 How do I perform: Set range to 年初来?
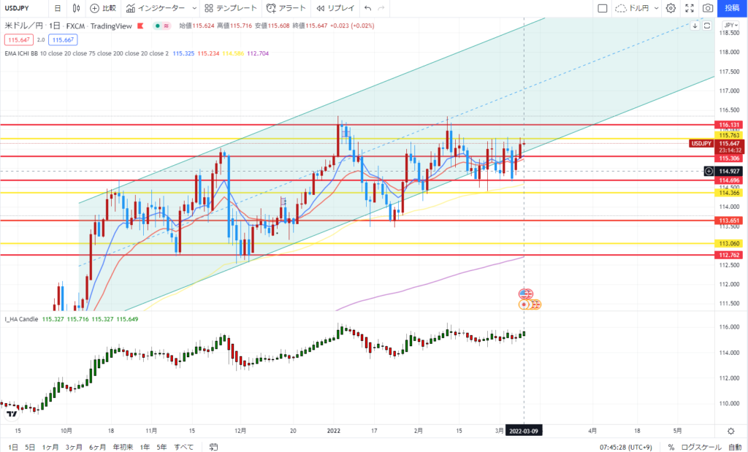[x=123, y=447]
